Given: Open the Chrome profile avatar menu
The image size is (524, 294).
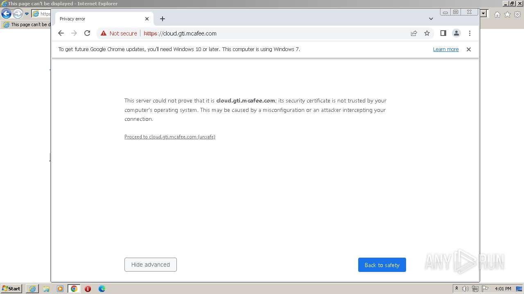Looking at the screenshot, I should (456, 33).
